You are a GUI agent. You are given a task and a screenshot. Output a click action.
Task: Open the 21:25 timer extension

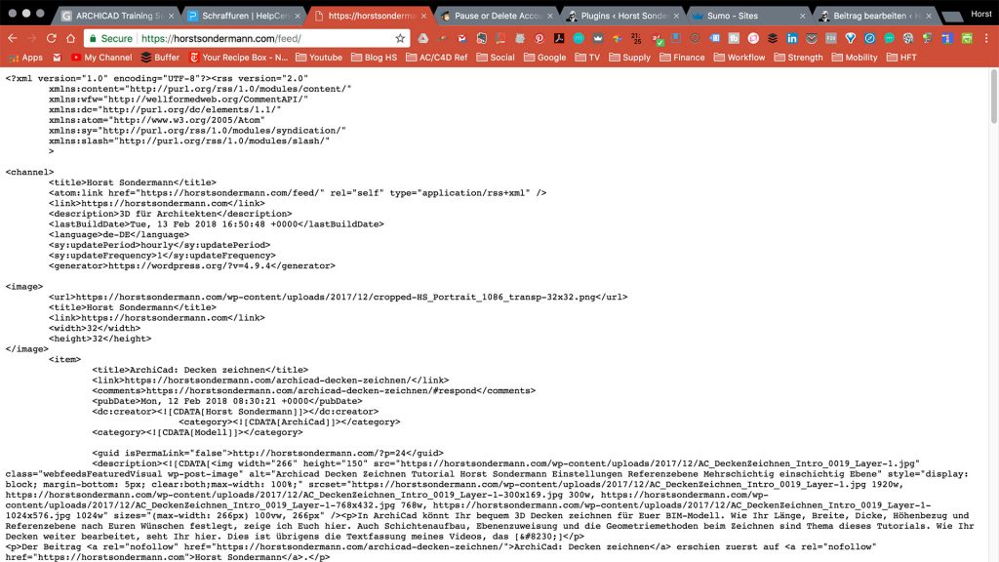pyautogui.click(x=635, y=37)
